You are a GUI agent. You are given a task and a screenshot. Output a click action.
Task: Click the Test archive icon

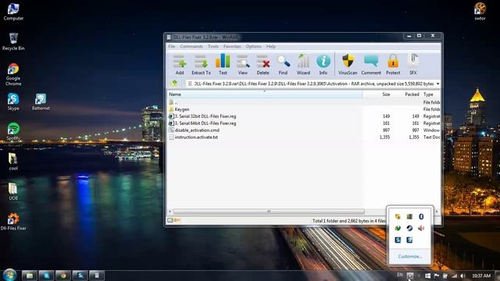(x=223, y=65)
